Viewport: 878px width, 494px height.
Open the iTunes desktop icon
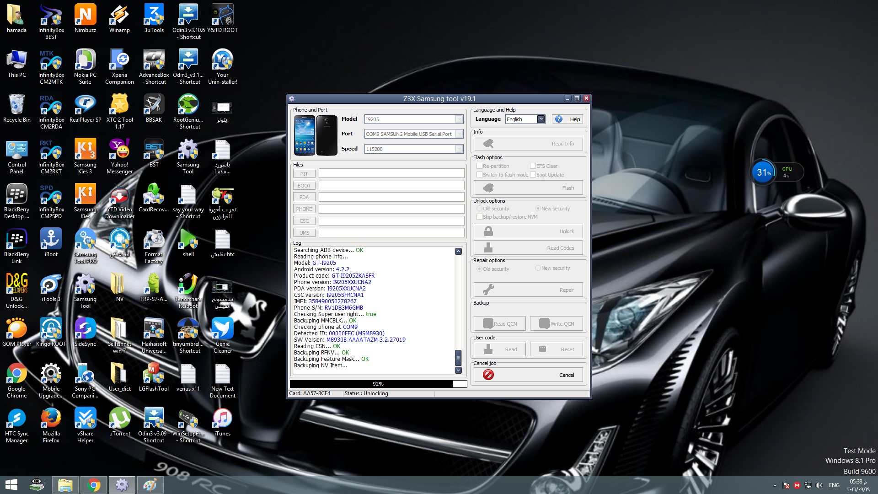click(x=222, y=422)
